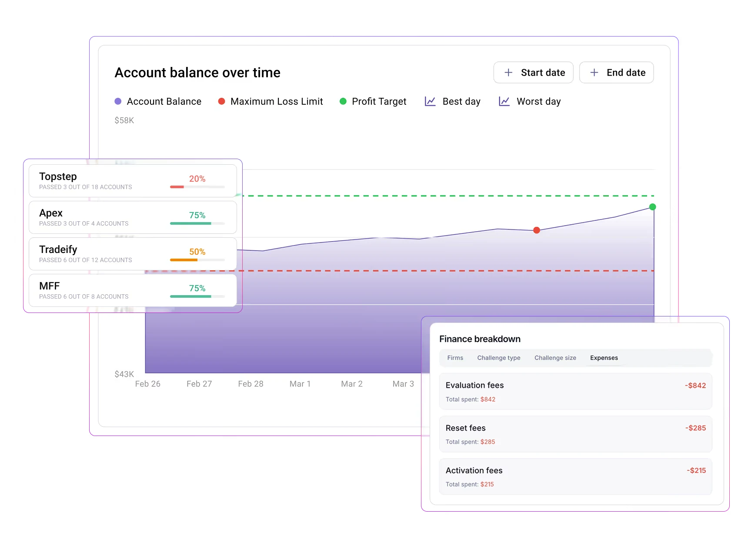This screenshot has width=748, height=549.
Task: Click the Activation fees label
Action: pos(474,470)
